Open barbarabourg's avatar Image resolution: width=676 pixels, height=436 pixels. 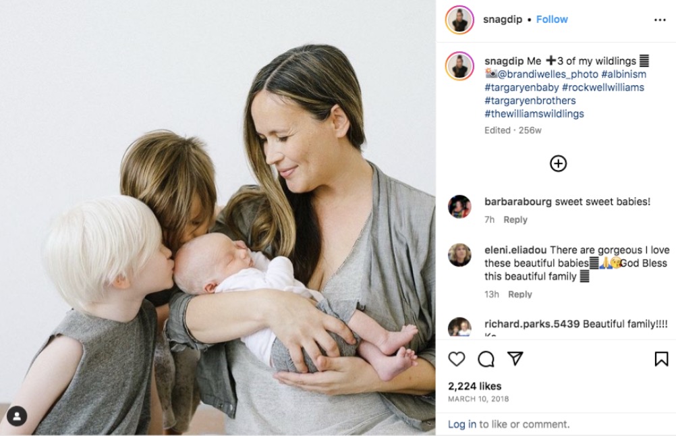[459, 207]
